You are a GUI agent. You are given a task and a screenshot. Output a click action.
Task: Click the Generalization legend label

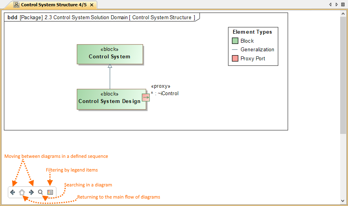257,49
